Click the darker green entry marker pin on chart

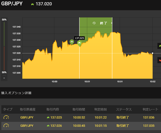(x=72, y=42)
